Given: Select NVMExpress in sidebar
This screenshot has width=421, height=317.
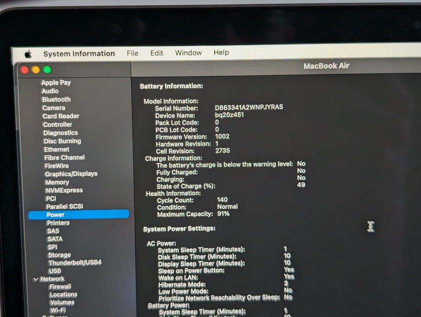Looking at the screenshot, I should coord(64,190).
